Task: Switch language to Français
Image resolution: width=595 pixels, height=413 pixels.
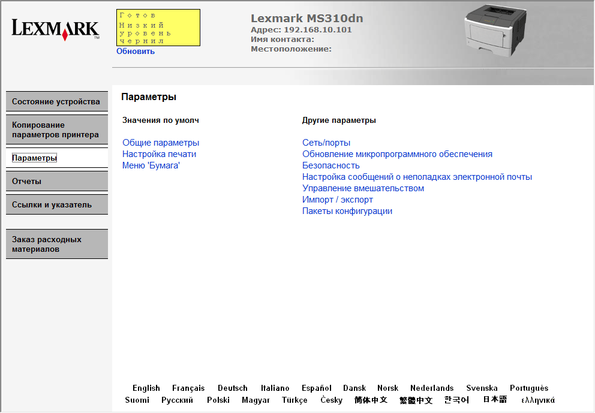Action: [188, 388]
